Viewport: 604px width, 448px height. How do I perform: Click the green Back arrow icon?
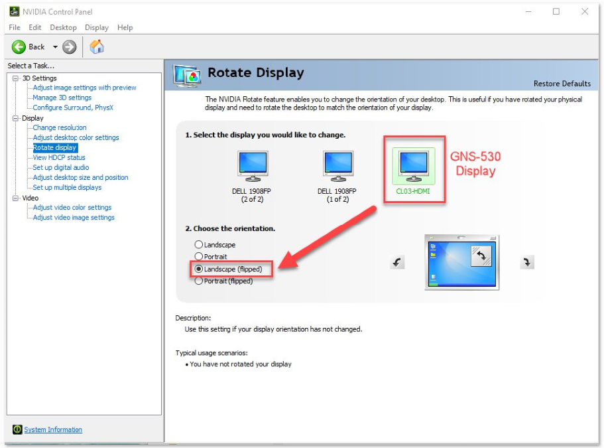pos(19,47)
